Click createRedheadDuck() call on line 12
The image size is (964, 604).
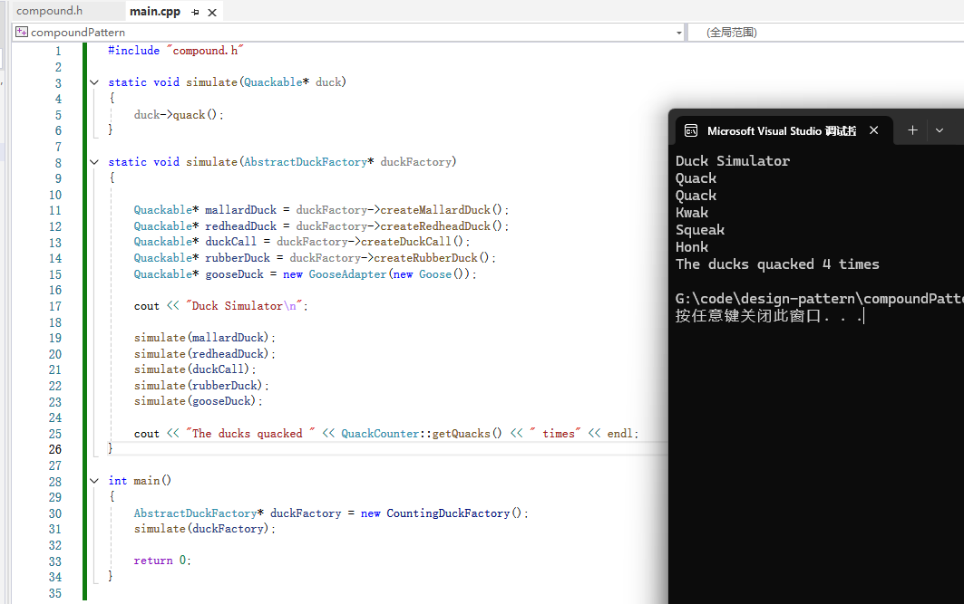(442, 225)
